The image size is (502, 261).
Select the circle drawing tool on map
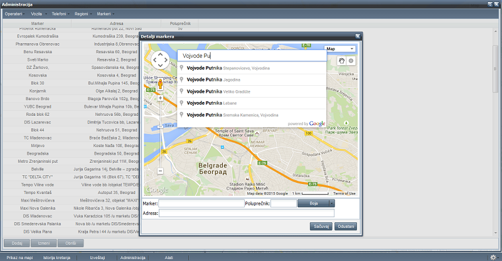351,61
